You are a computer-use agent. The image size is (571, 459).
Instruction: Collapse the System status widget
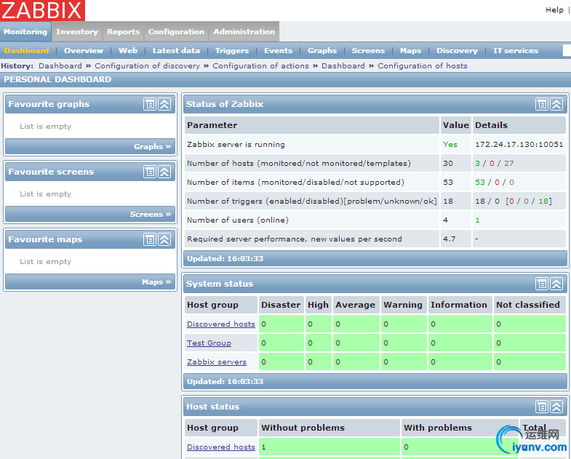click(556, 284)
